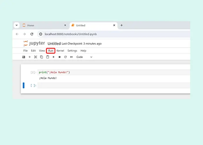Save the notebook with the floppy disk icon
The image size is (203, 145).
tap(24, 57)
